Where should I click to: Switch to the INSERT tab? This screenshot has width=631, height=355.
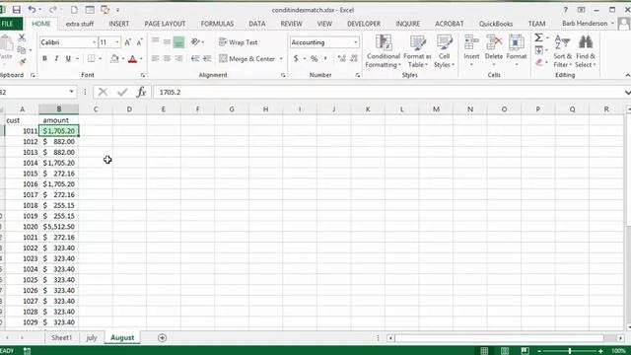[119, 24]
